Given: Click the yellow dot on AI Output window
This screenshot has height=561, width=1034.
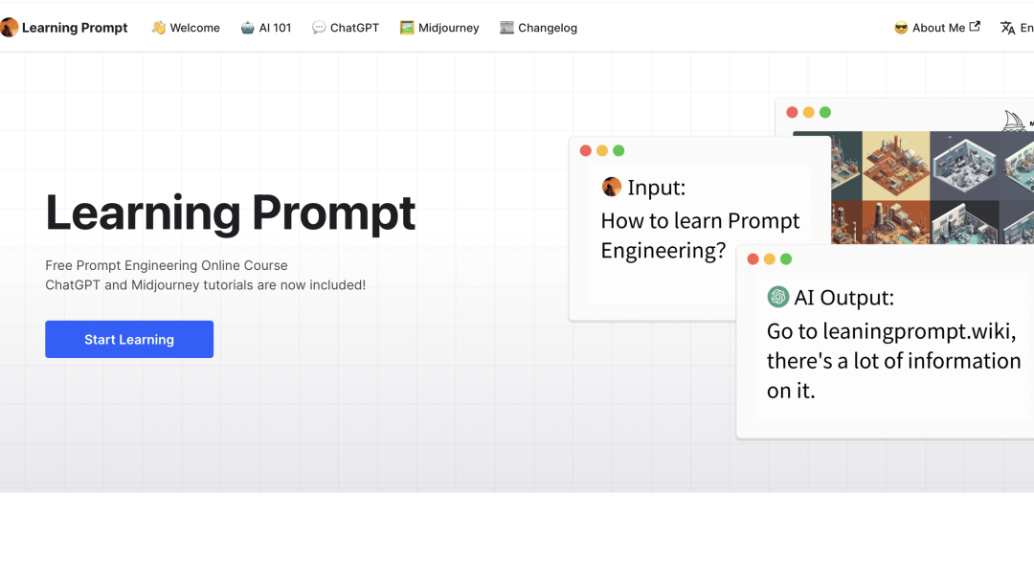Looking at the screenshot, I should (x=770, y=259).
